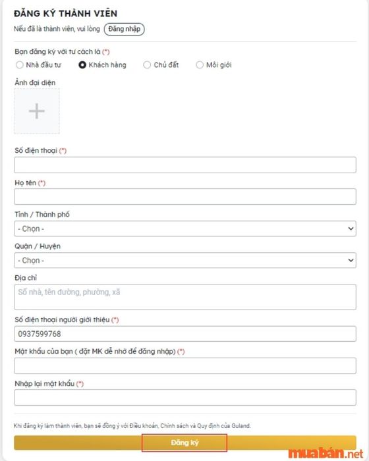369x461 pixels.
Task: Focus the Số điện thoại input field
Action: coord(185,165)
